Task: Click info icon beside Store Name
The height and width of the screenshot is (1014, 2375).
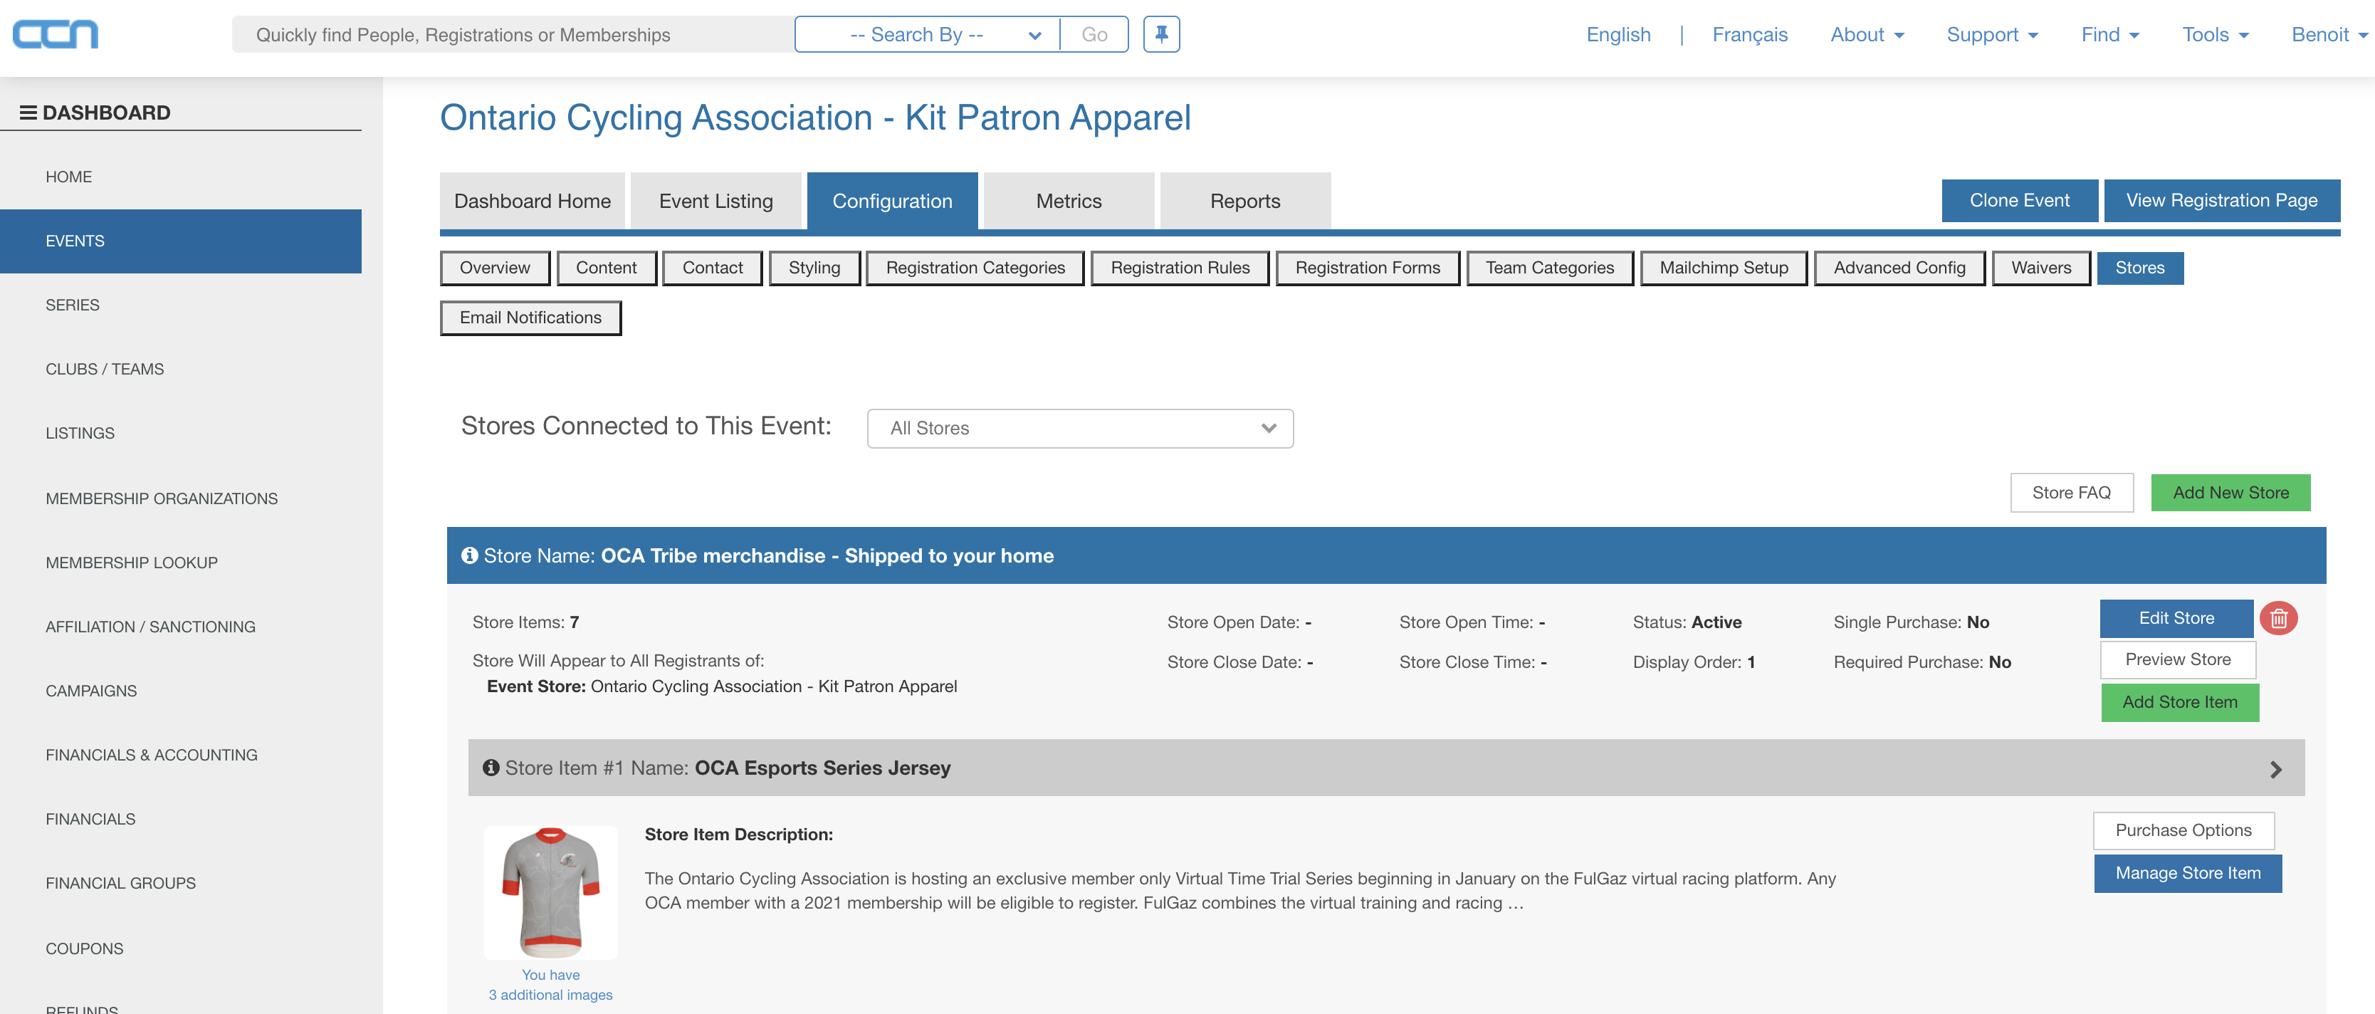Action: coord(469,556)
